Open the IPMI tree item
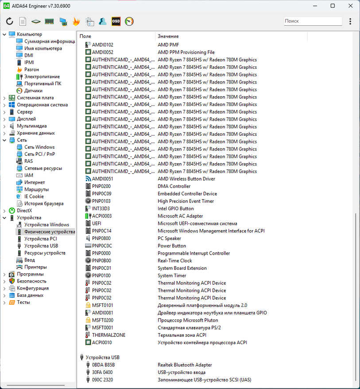The height and width of the screenshot is (389, 360). click(x=25, y=63)
